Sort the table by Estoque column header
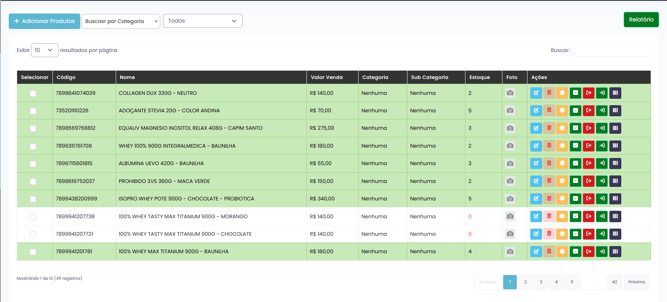This screenshot has height=302, width=667. 479,77
